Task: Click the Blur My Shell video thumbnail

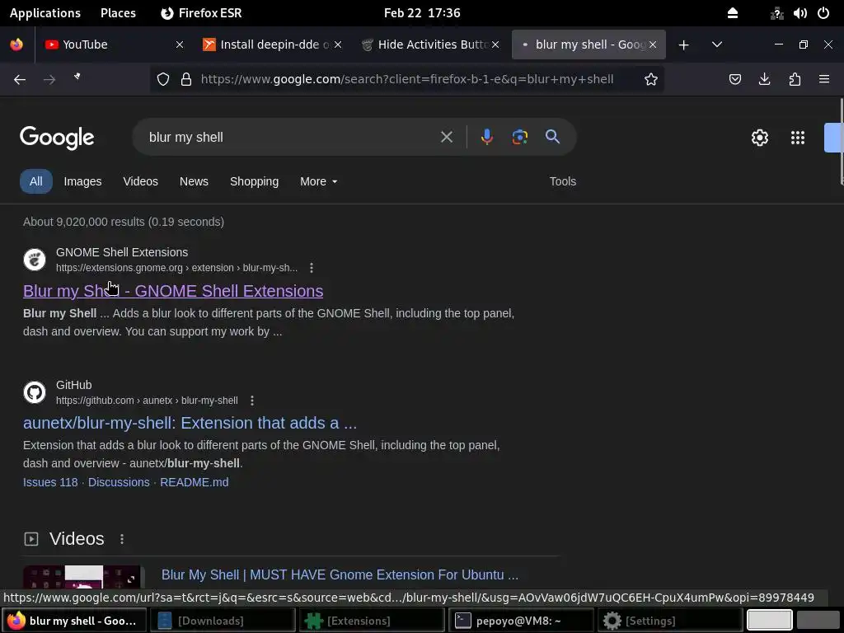Action: pyautogui.click(x=84, y=578)
